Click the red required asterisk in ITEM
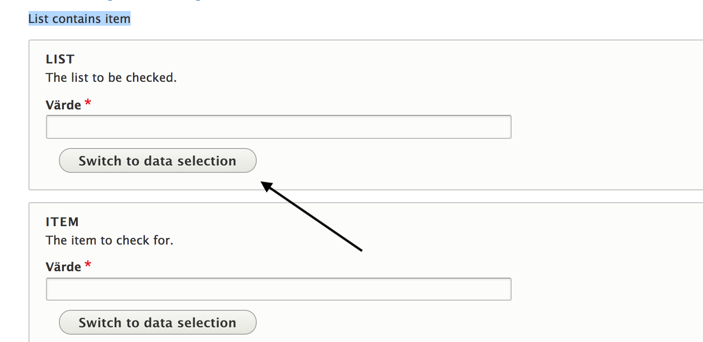 tap(88, 265)
